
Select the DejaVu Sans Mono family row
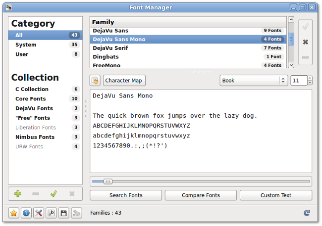tap(188, 39)
